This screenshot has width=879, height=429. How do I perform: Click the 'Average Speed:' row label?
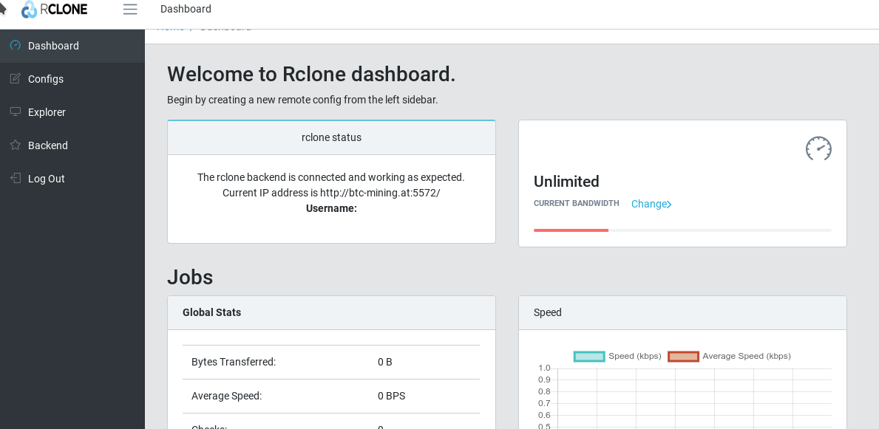(226, 396)
